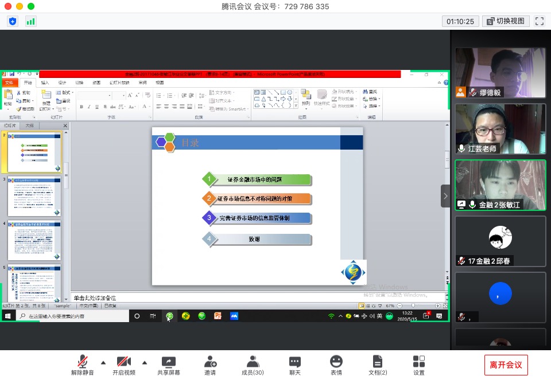Check the green network signal icon
The width and height of the screenshot is (551, 380).
(x=30, y=21)
